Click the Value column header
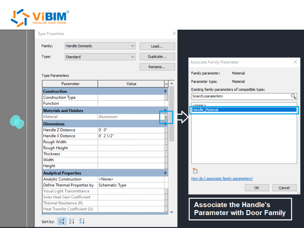 point(131,84)
